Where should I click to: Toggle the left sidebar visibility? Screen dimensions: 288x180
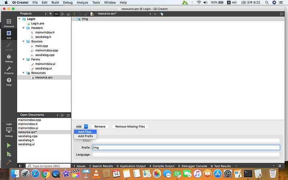(20, 166)
